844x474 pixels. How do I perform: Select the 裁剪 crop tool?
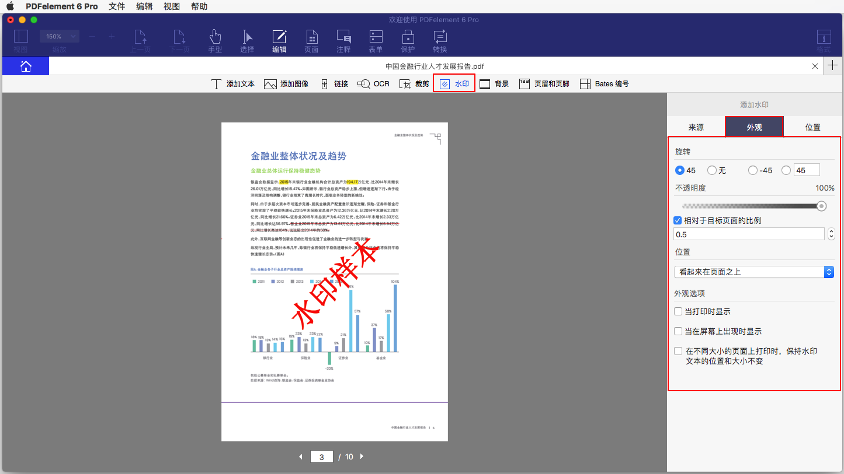click(x=414, y=84)
